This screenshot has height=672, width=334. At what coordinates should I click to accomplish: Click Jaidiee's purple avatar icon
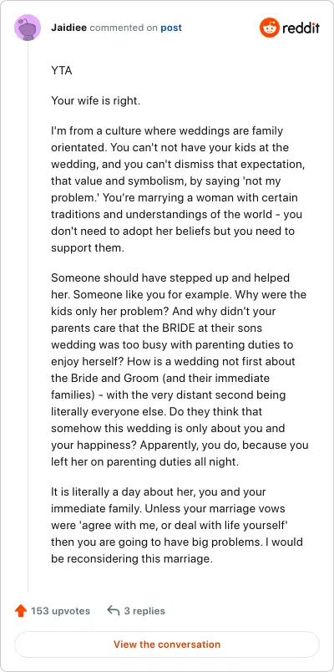click(28, 28)
